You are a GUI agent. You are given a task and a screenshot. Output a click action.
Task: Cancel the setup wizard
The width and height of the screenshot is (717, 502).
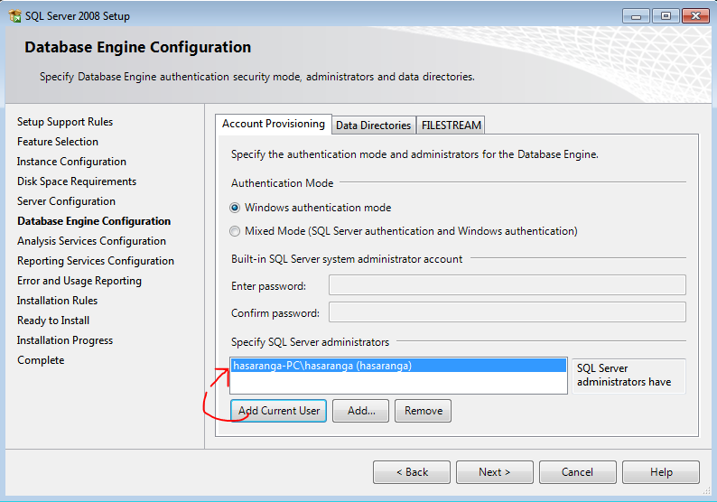click(578, 472)
